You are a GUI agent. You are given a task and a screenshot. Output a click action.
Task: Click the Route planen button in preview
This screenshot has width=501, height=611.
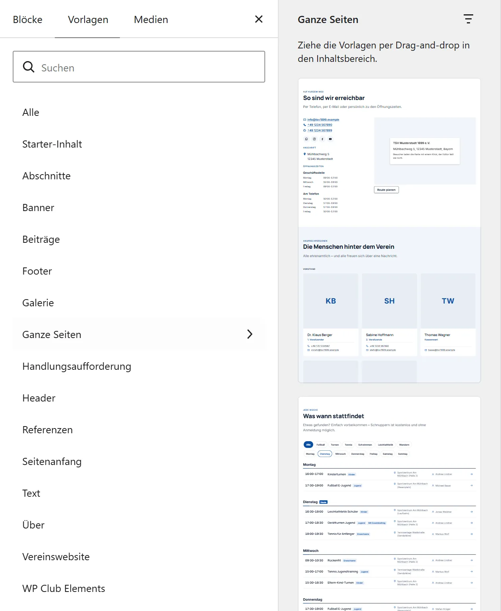pos(386,190)
